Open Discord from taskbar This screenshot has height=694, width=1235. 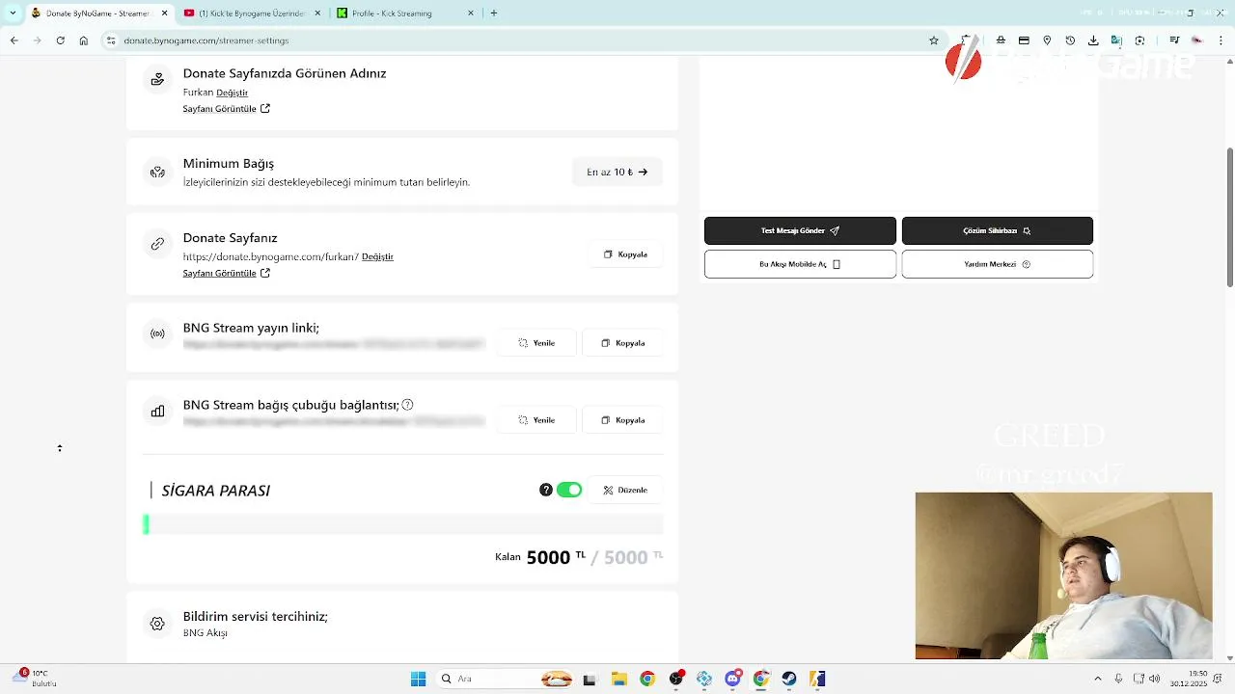(732, 679)
